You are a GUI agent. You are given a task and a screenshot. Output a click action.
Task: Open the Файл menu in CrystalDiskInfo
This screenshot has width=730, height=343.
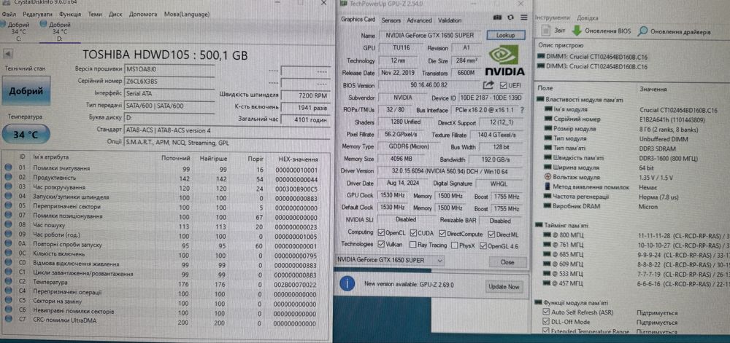[9, 14]
